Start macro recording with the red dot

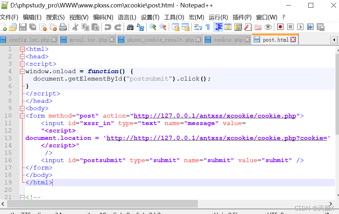click(x=280, y=27)
